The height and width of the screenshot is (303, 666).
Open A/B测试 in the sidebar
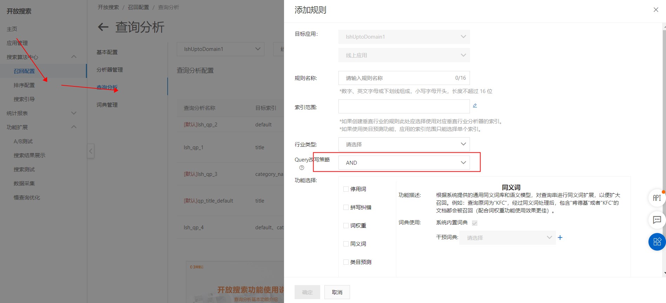(23, 141)
